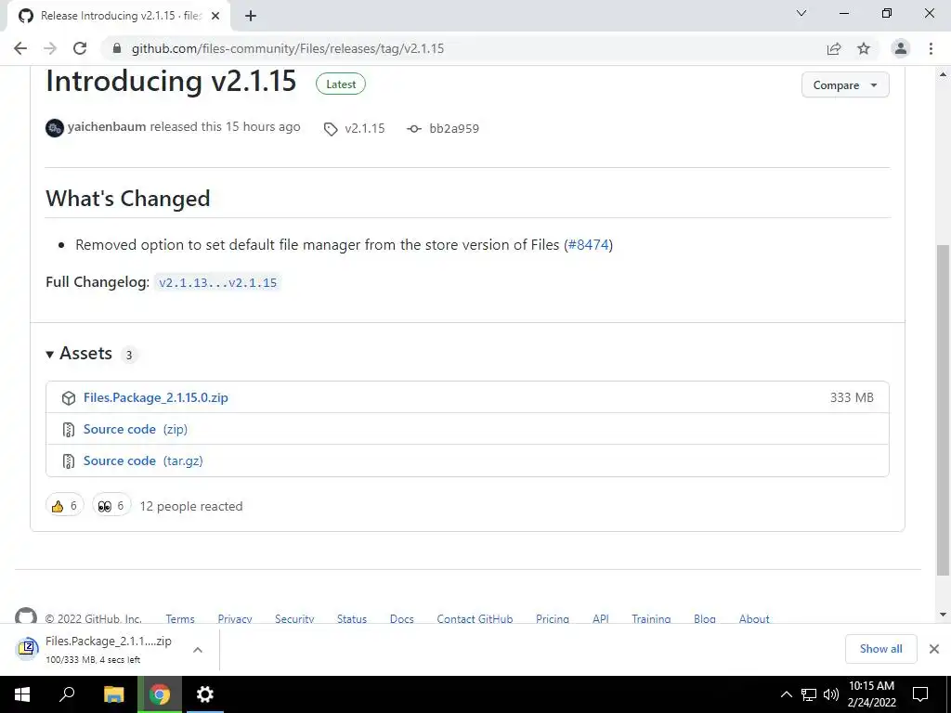Close the downloads bar

(934, 649)
